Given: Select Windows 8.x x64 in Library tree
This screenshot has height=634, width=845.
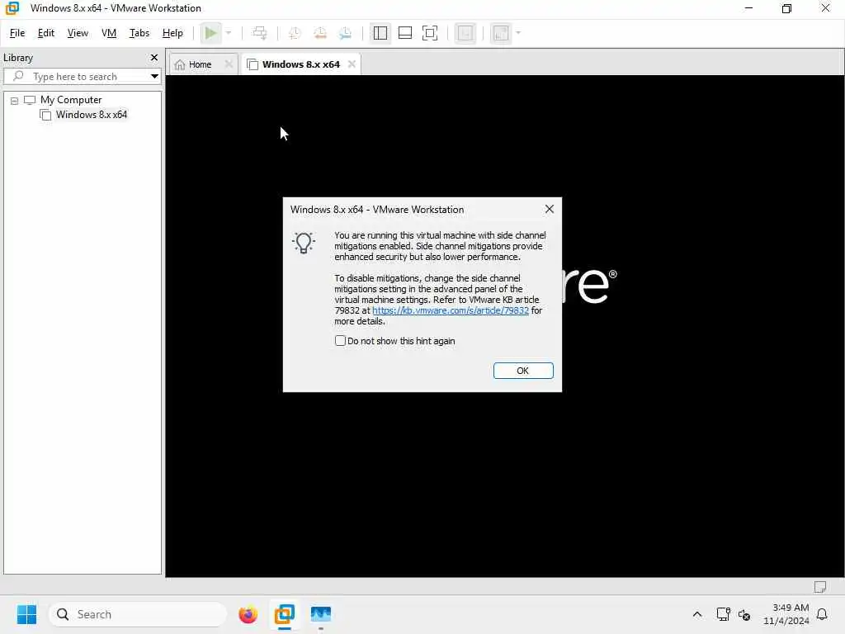Looking at the screenshot, I should (x=91, y=114).
